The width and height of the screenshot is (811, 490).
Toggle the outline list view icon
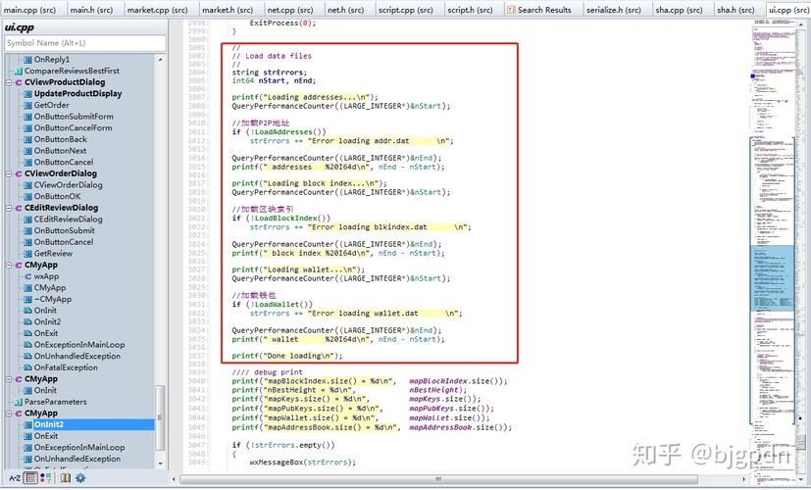pos(31,478)
